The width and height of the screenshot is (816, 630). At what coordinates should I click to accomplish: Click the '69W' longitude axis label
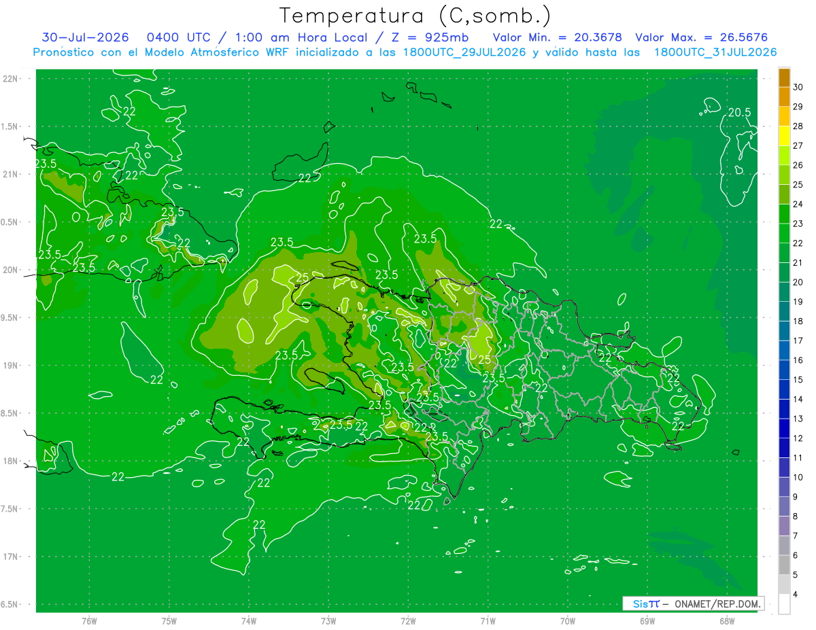(x=647, y=620)
